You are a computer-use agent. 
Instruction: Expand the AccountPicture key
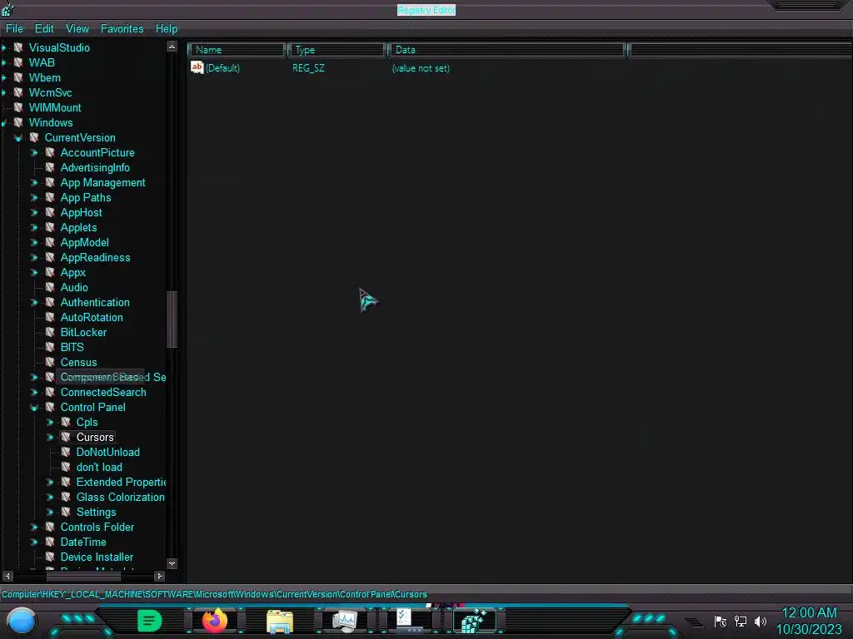click(34, 153)
